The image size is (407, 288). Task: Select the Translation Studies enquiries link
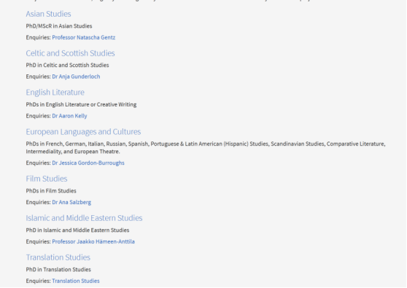pyautogui.click(x=76, y=281)
